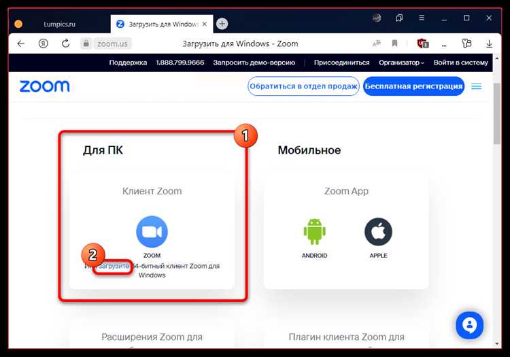This screenshot has height=357, width=510.
Task: Open downloads with the down-arrow icon
Action: [x=489, y=44]
